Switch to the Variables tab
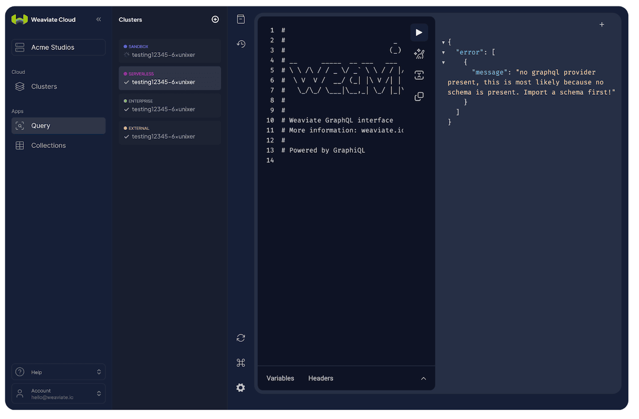This screenshot has width=639, height=419. [280, 379]
